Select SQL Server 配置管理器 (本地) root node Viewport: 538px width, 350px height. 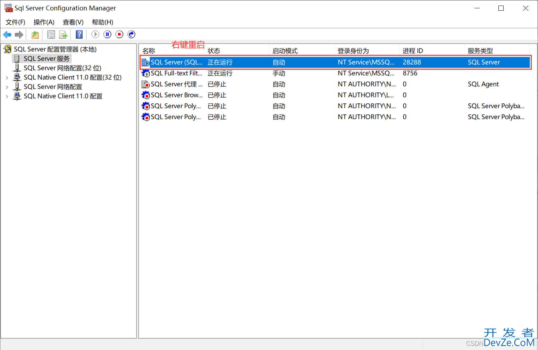click(x=55, y=49)
